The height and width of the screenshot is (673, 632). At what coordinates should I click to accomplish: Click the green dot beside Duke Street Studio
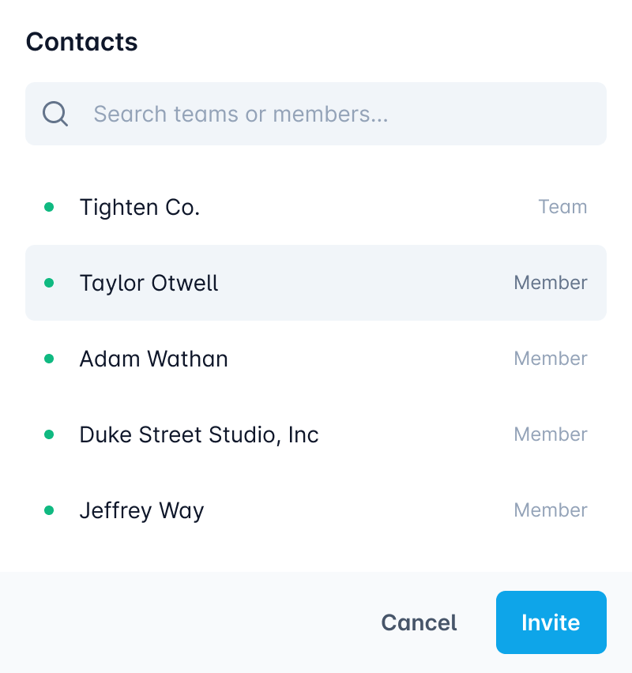(x=49, y=434)
